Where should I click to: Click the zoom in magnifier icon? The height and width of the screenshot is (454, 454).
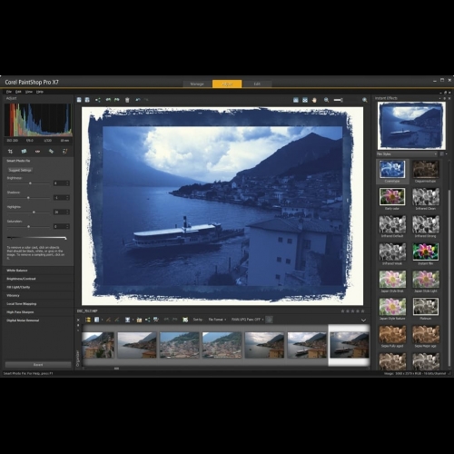[x=365, y=100]
